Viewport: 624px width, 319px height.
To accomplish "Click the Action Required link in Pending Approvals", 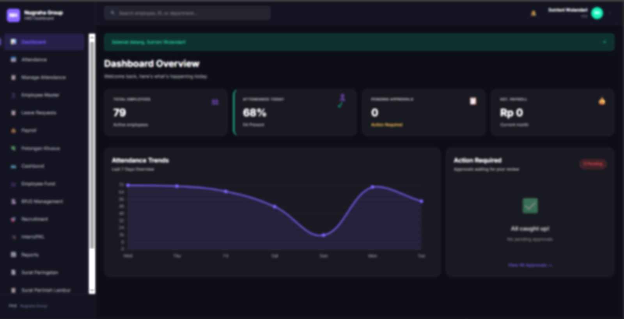I will (x=387, y=125).
